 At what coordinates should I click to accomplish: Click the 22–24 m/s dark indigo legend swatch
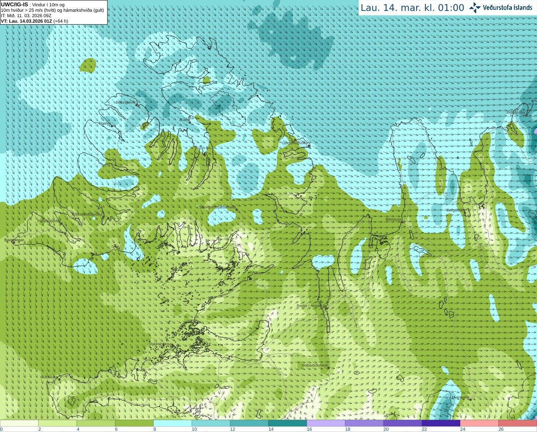pyautogui.click(x=441, y=423)
